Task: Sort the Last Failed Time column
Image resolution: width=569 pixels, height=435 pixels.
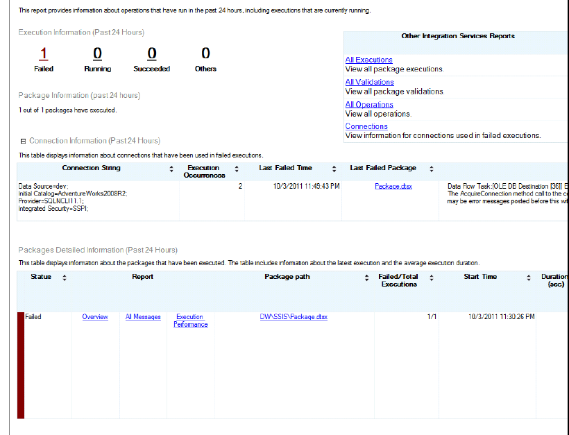Action: 334,169
